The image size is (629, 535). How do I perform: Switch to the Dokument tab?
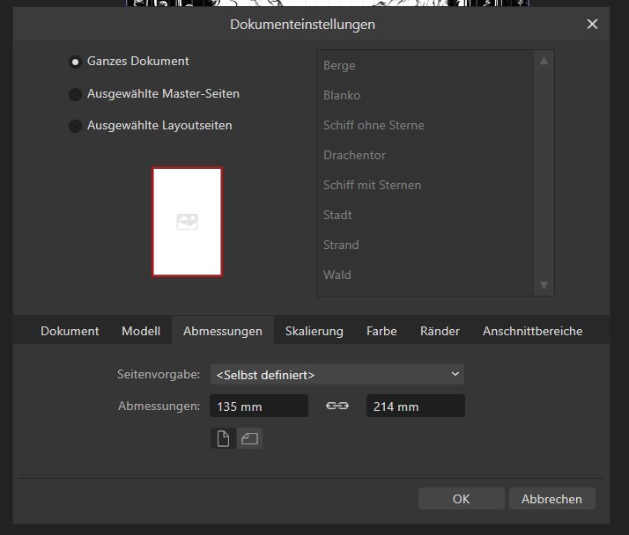click(70, 331)
